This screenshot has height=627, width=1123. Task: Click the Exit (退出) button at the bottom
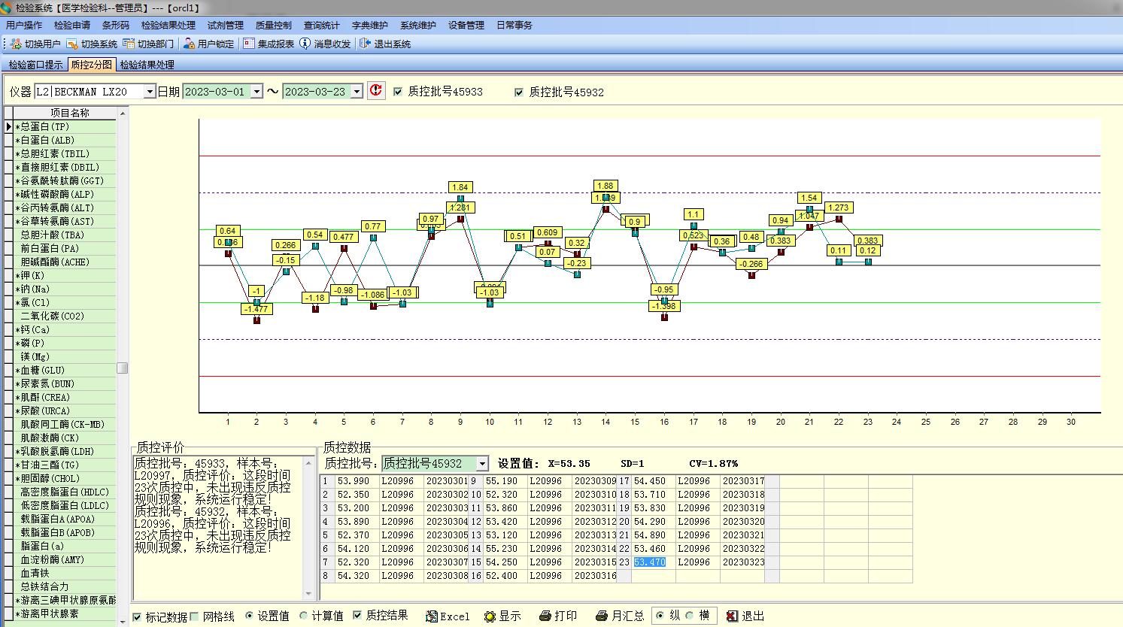pos(745,616)
